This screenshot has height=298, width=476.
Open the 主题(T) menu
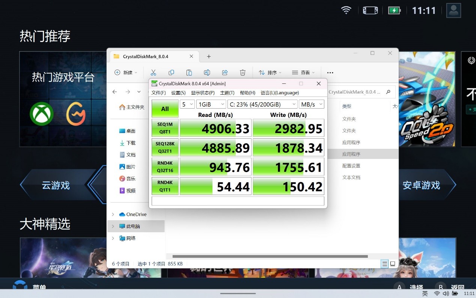(227, 93)
